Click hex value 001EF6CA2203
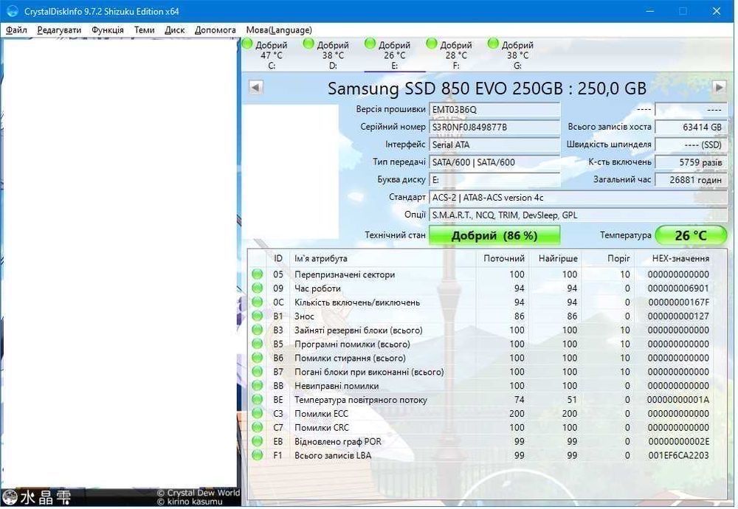Image resolution: width=738 pixels, height=509 pixels. click(x=678, y=455)
